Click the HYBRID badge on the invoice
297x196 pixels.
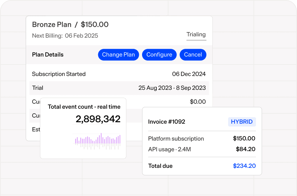[242, 122]
